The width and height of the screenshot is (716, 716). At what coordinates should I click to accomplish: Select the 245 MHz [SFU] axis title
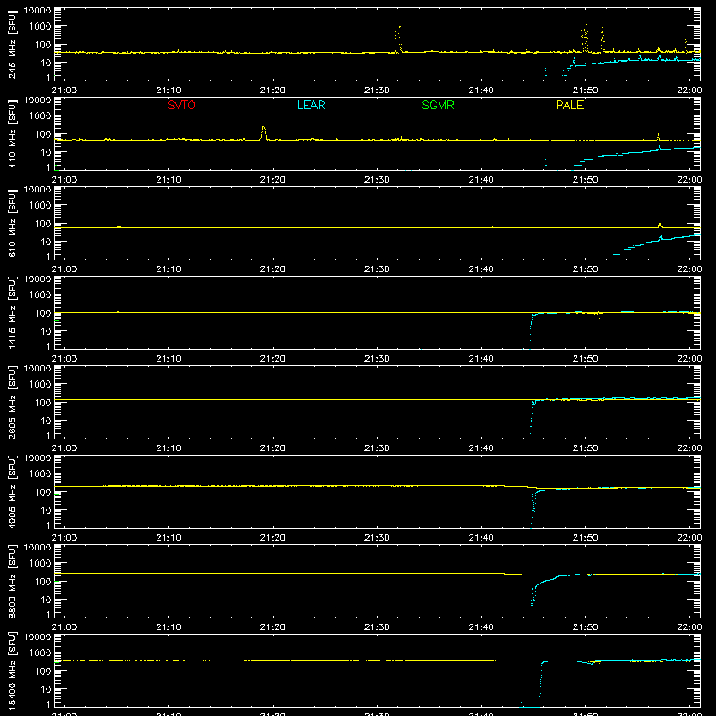[x=13, y=45]
